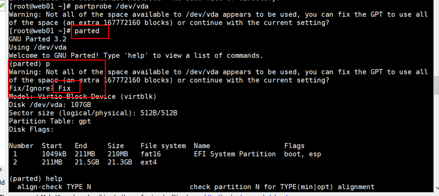The height and width of the screenshot is (196, 439).
Task: Click the "GNU Parted 3.2" version line
Action: click(x=38, y=39)
